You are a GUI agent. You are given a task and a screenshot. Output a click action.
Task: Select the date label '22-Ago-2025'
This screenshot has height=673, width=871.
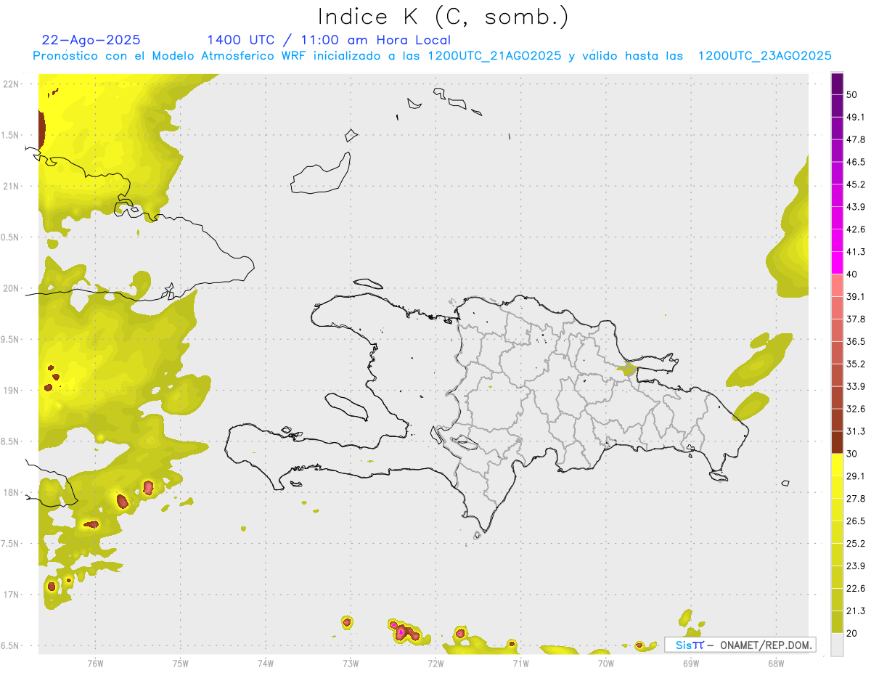(x=91, y=40)
